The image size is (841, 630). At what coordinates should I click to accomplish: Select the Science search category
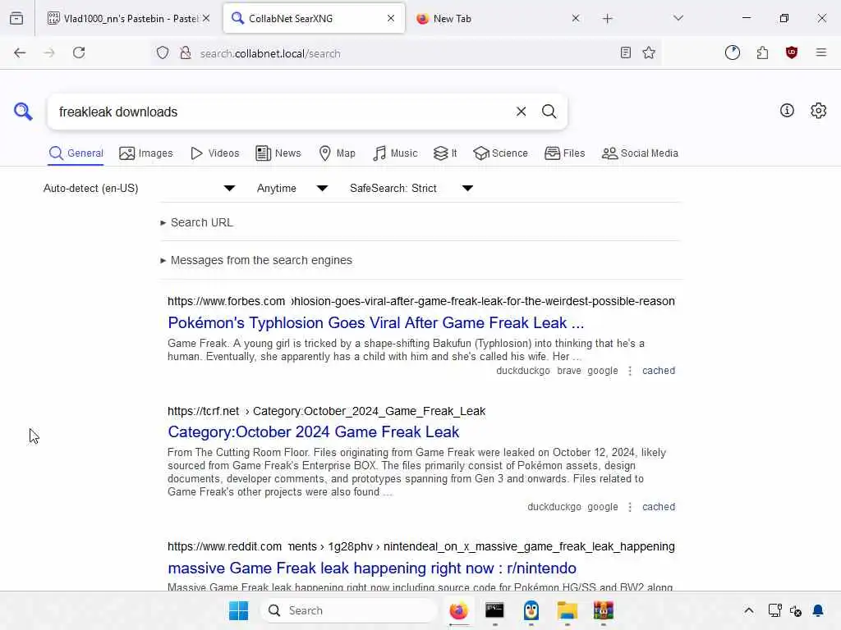[500, 153]
